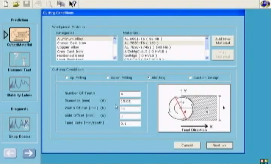This screenshot has height=164, width=271.
Task: Click the context Help arrow icon
Action: 73,4
